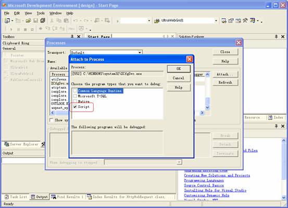Click the Break All pause icon
Screen dimensions: 288x208
18,29
